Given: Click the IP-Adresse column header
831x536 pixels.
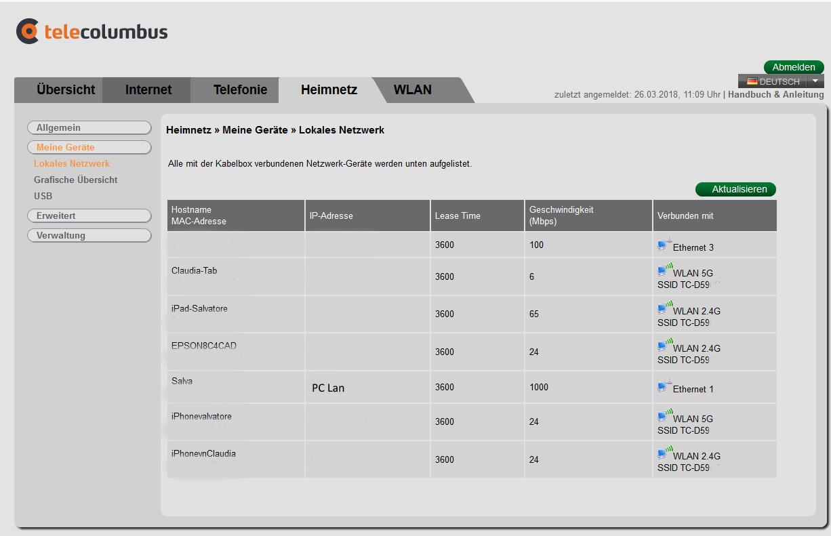Looking at the screenshot, I should (367, 215).
